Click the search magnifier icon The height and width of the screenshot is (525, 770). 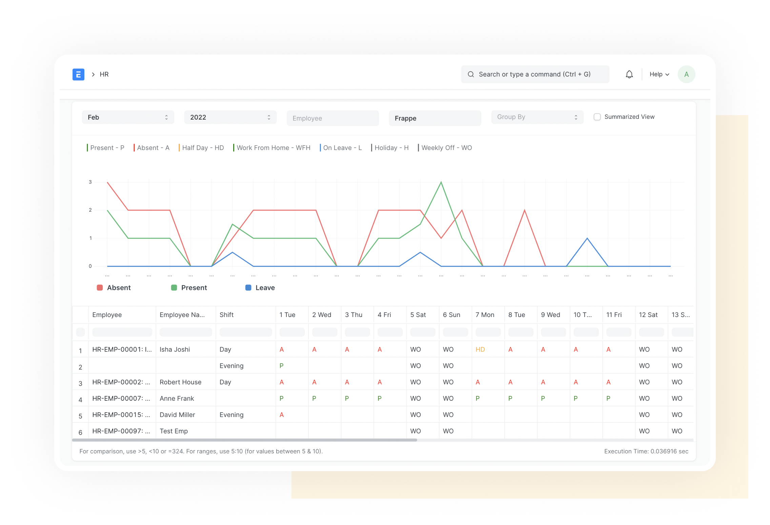(471, 74)
